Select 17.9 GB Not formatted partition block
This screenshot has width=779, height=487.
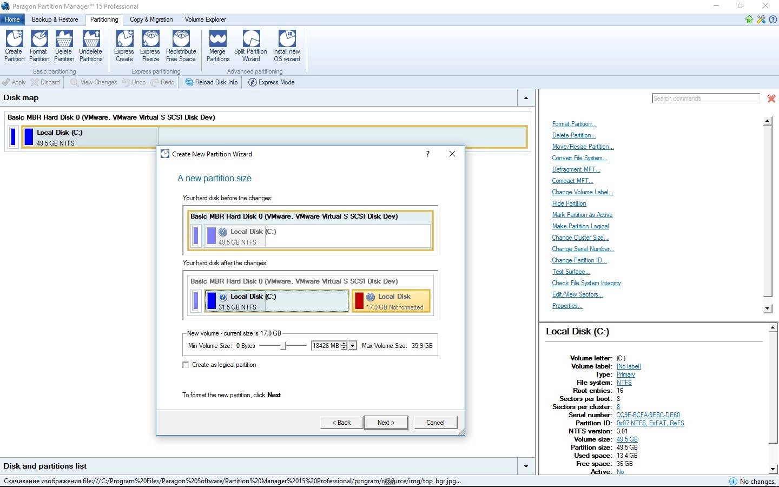(x=391, y=301)
